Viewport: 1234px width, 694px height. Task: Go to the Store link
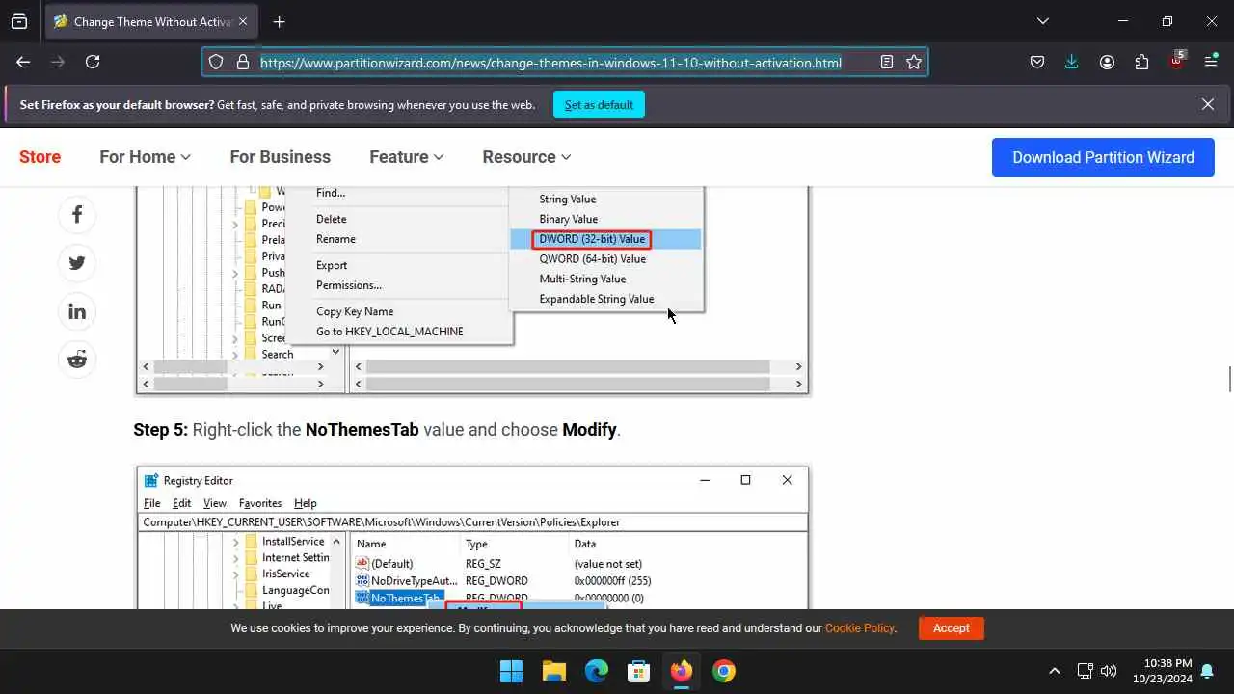point(40,157)
